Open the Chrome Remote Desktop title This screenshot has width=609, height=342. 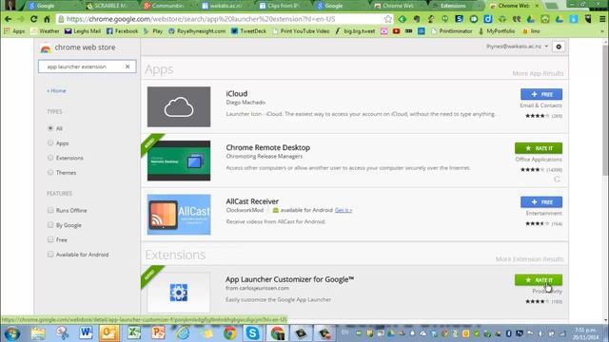[x=268, y=148]
